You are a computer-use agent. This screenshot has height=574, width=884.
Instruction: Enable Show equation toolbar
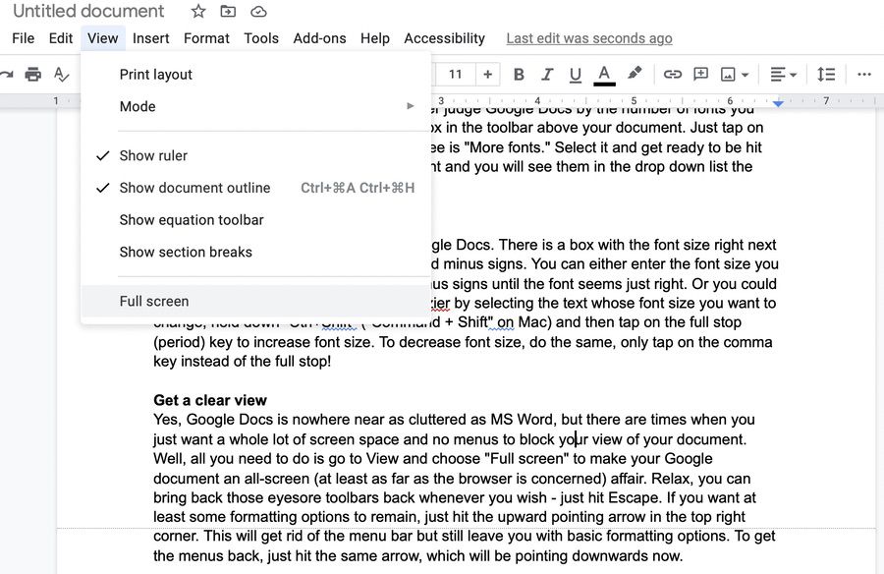[x=256, y=220]
